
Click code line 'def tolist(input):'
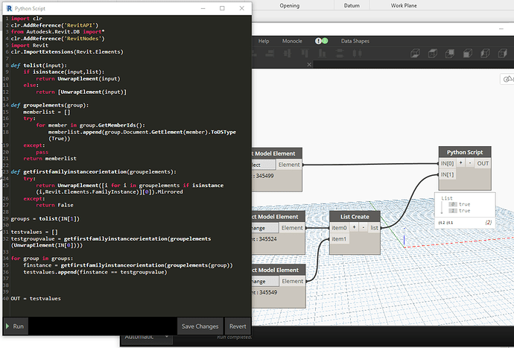[x=39, y=66]
